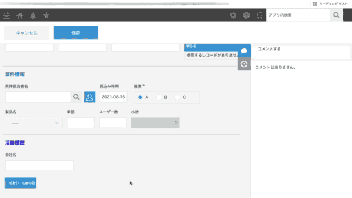Open the notifications bell icon

(x=33, y=15)
